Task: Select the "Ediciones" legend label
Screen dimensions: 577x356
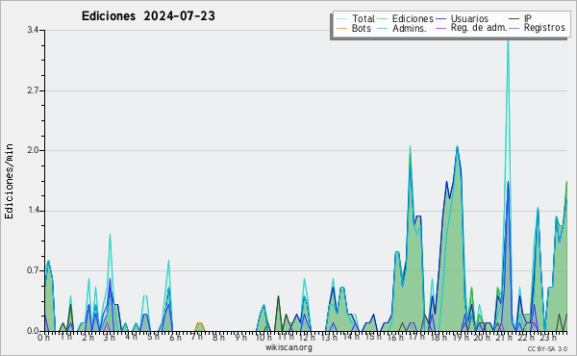Action: (413, 18)
